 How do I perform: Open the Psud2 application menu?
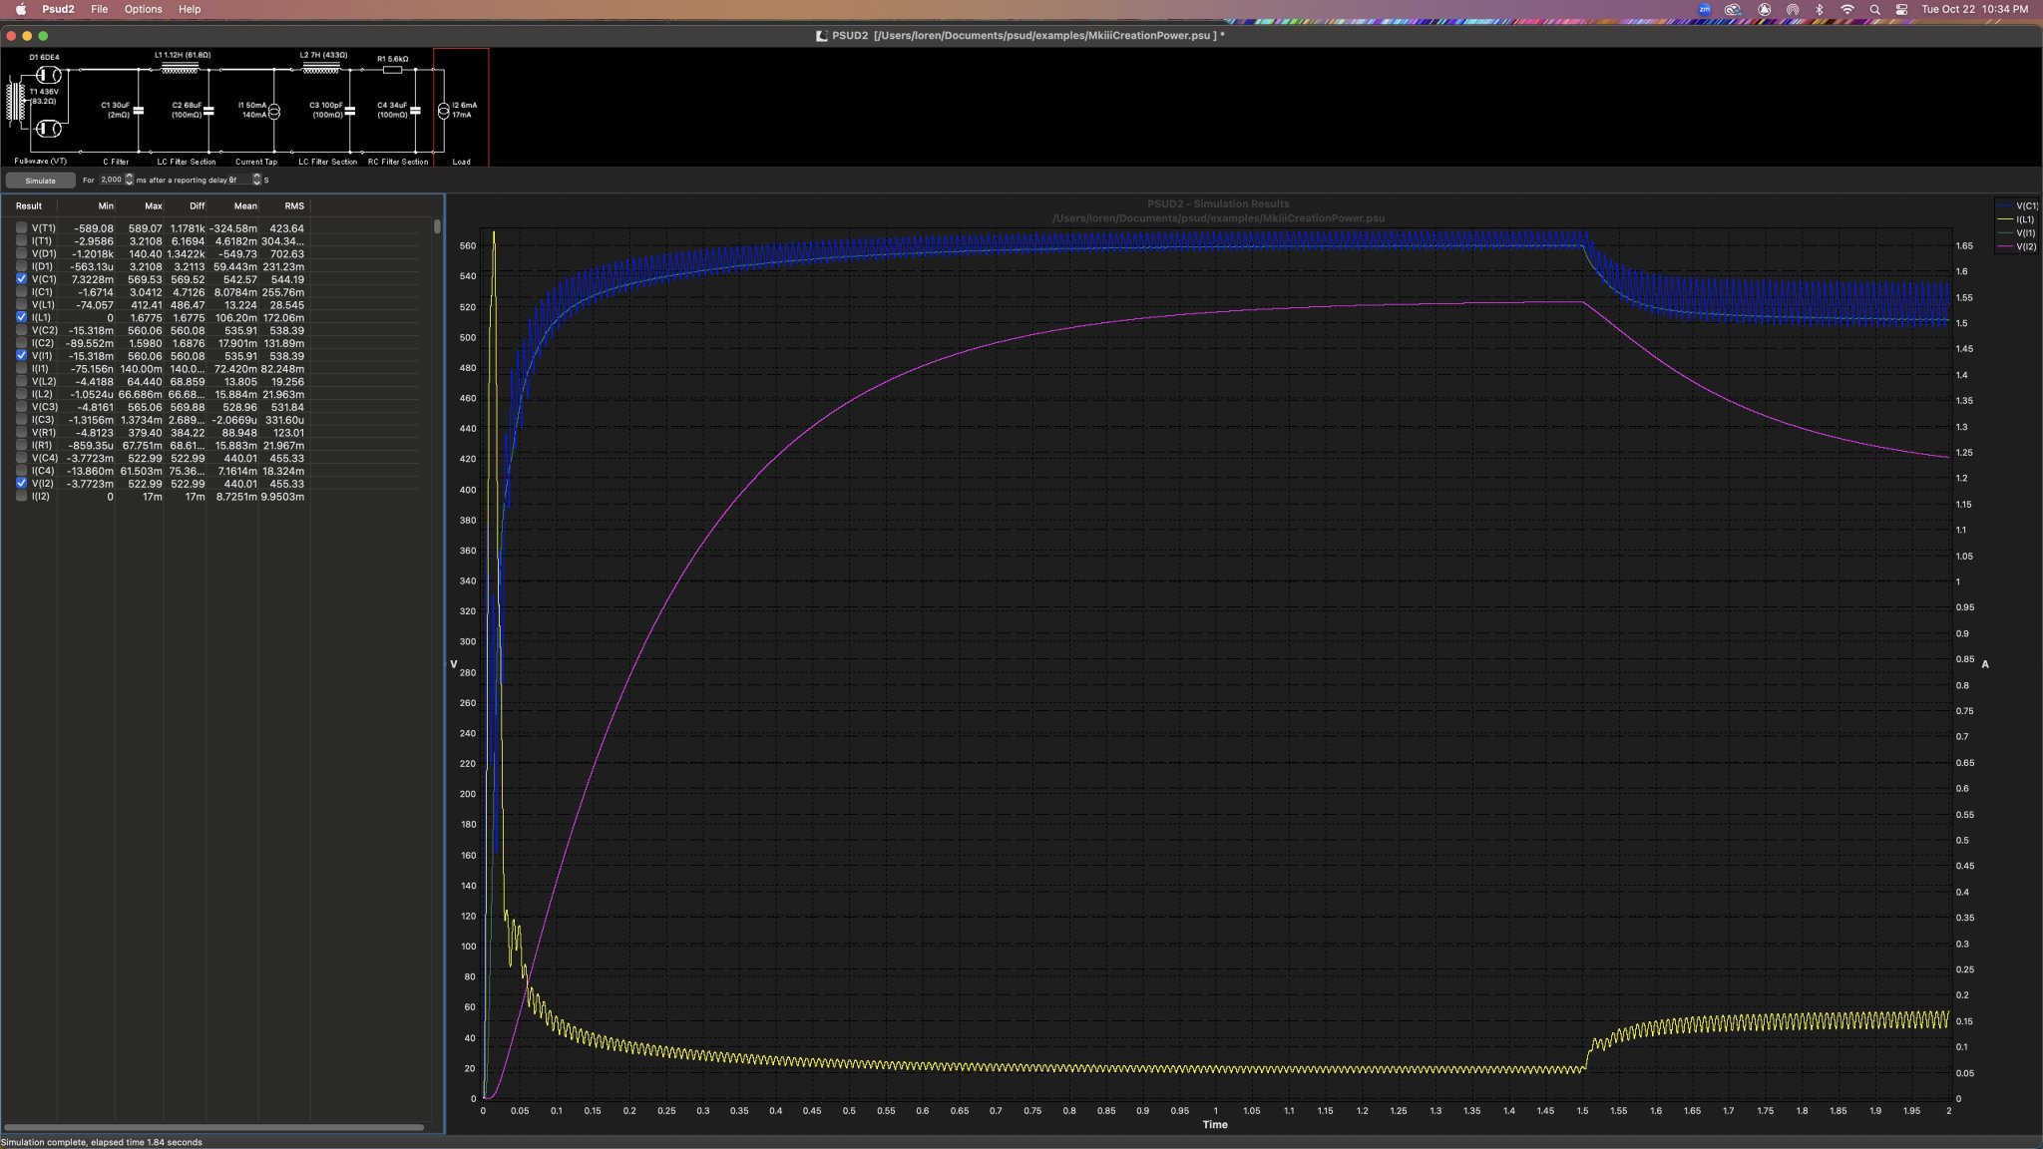click(58, 9)
